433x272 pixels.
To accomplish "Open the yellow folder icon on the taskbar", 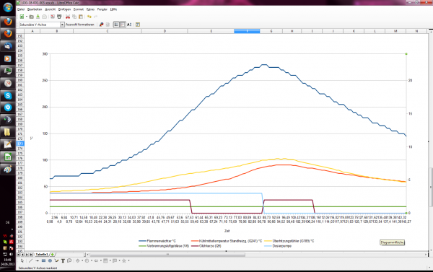I will tap(8, 132).
